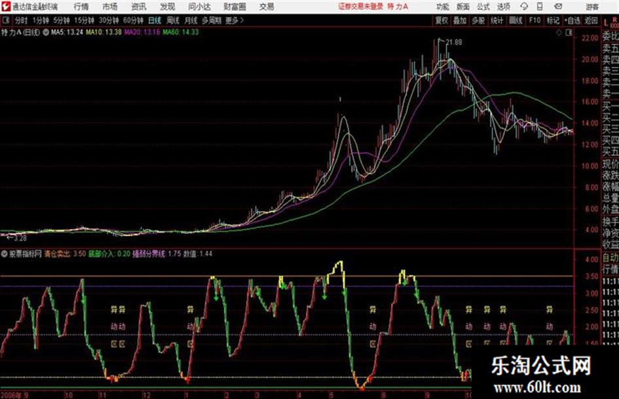Click the 数值: 1.44 indicator label
Viewport: 619px width, 399px height.
coord(197,254)
